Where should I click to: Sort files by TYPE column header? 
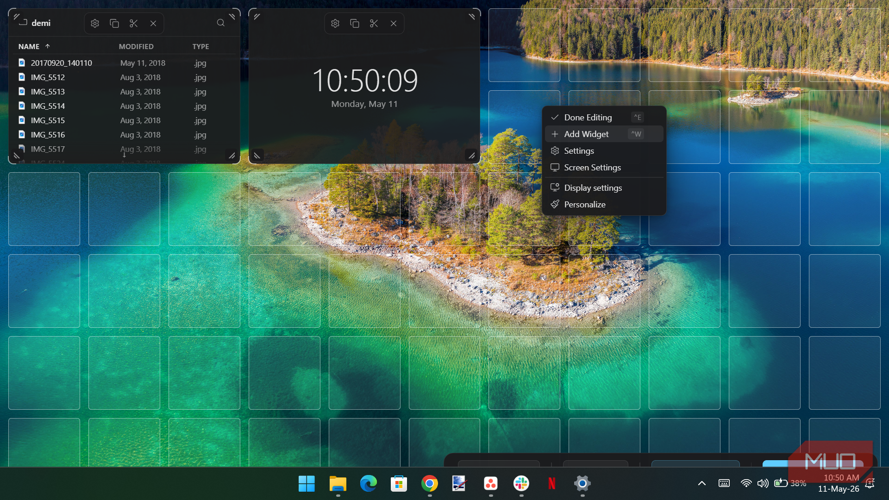pyautogui.click(x=200, y=47)
